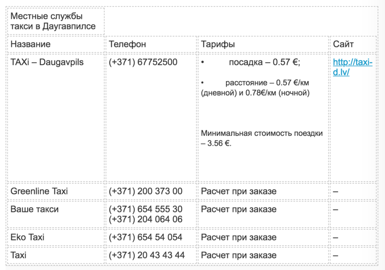Screen dimensions: 385x270
Task: Select the "Ваше такси" name cell
Action: tap(34, 209)
